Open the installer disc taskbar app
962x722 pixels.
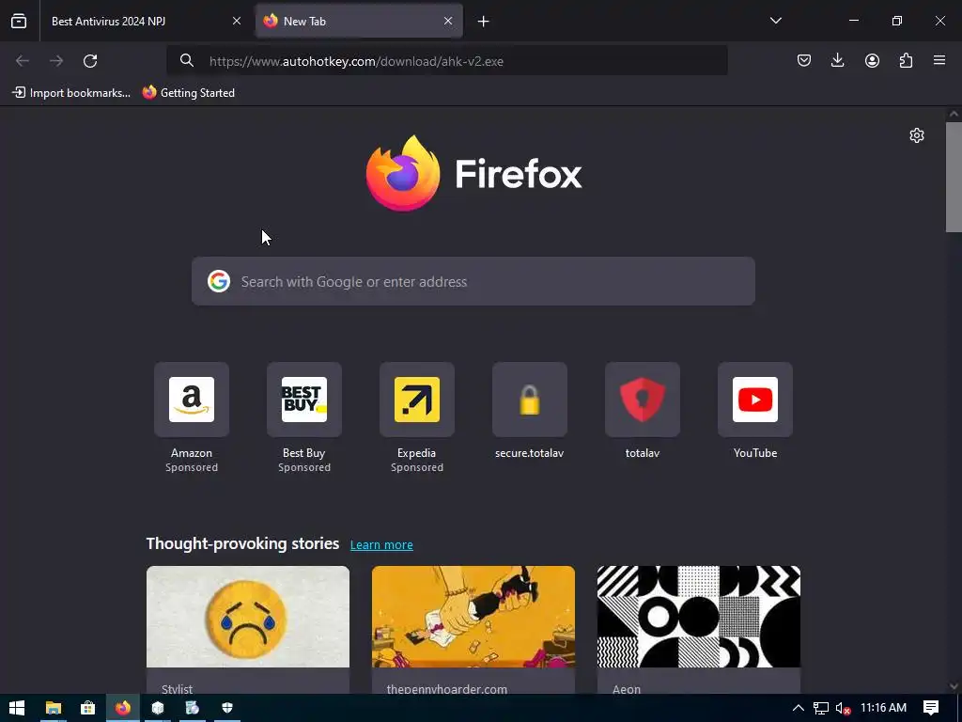click(x=192, y=708)
